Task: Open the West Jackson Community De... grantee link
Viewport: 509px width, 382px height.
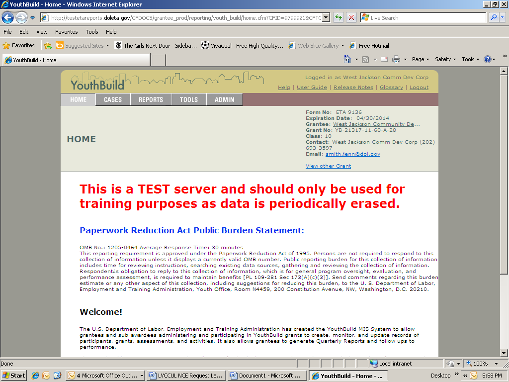Action: click(x=376, y=124)
